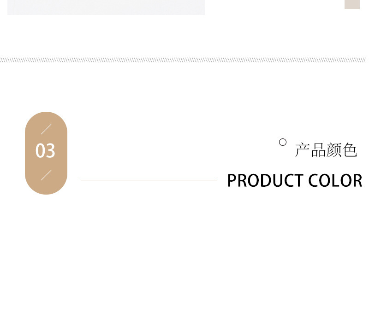Click the upper diagonal slash in tan badge
The width and height of the screenshot is (369, 322).
point(46,129)
